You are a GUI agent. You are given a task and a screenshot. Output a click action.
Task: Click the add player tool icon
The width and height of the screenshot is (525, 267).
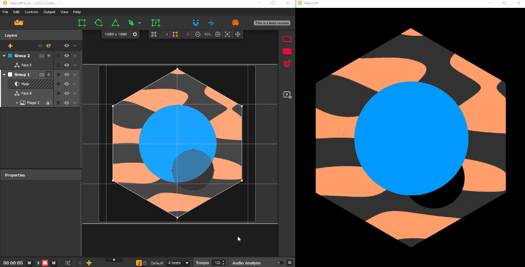click(156, 23)
